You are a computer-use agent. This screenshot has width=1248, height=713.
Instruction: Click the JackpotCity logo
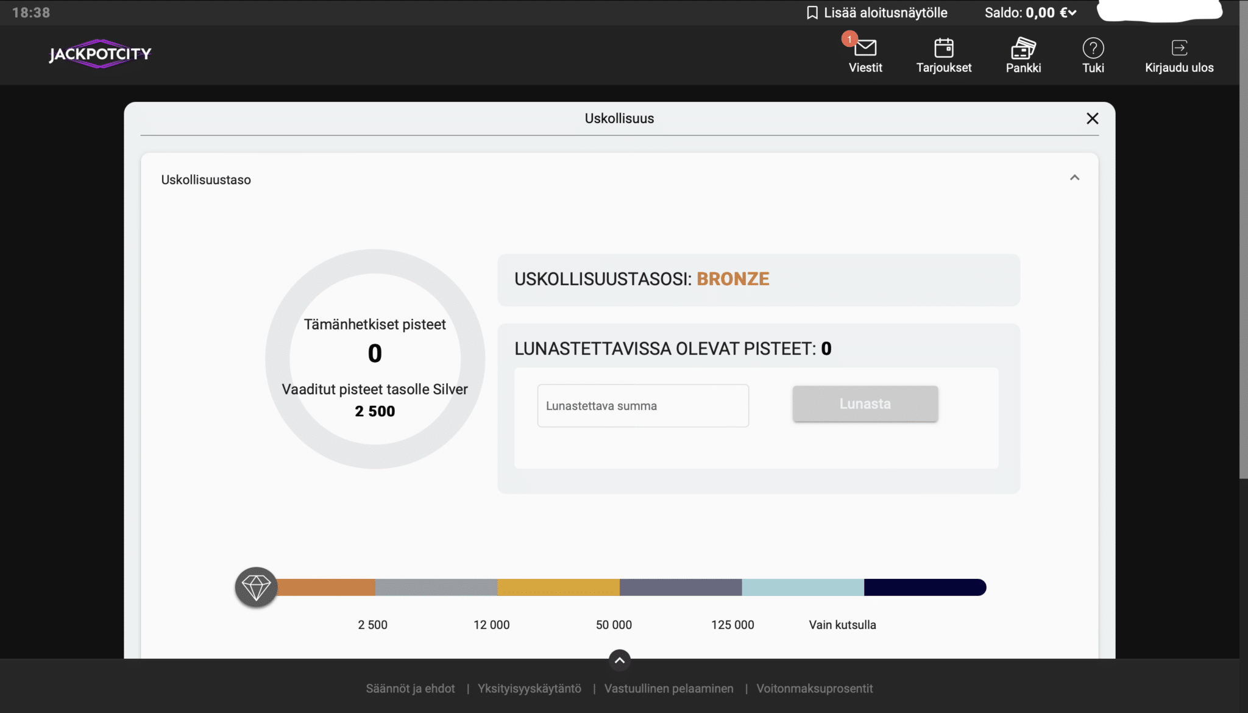[x=100, y=54]
